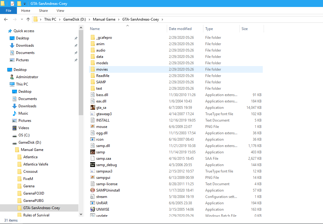This screenshot has width=323, height=224.
Task: Select the ogg.dll file name
Action: pos(102,133)
